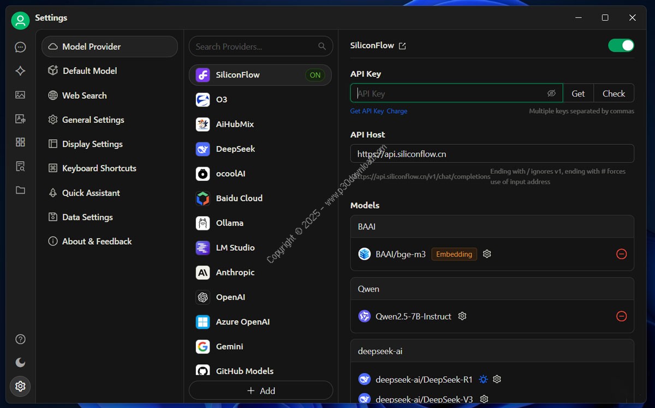Image resolution: width=655 pixels, height=408 pixels.
Task: Select the Gemini provider
Action: (260, 346)
